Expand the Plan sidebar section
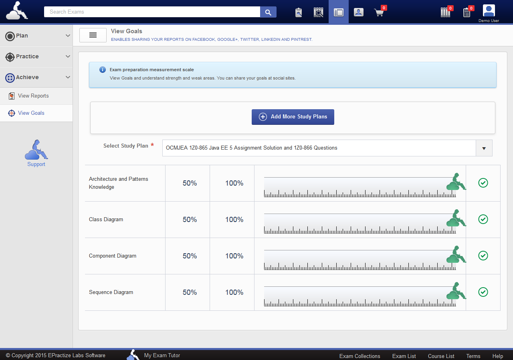 [x=36, y=36]
